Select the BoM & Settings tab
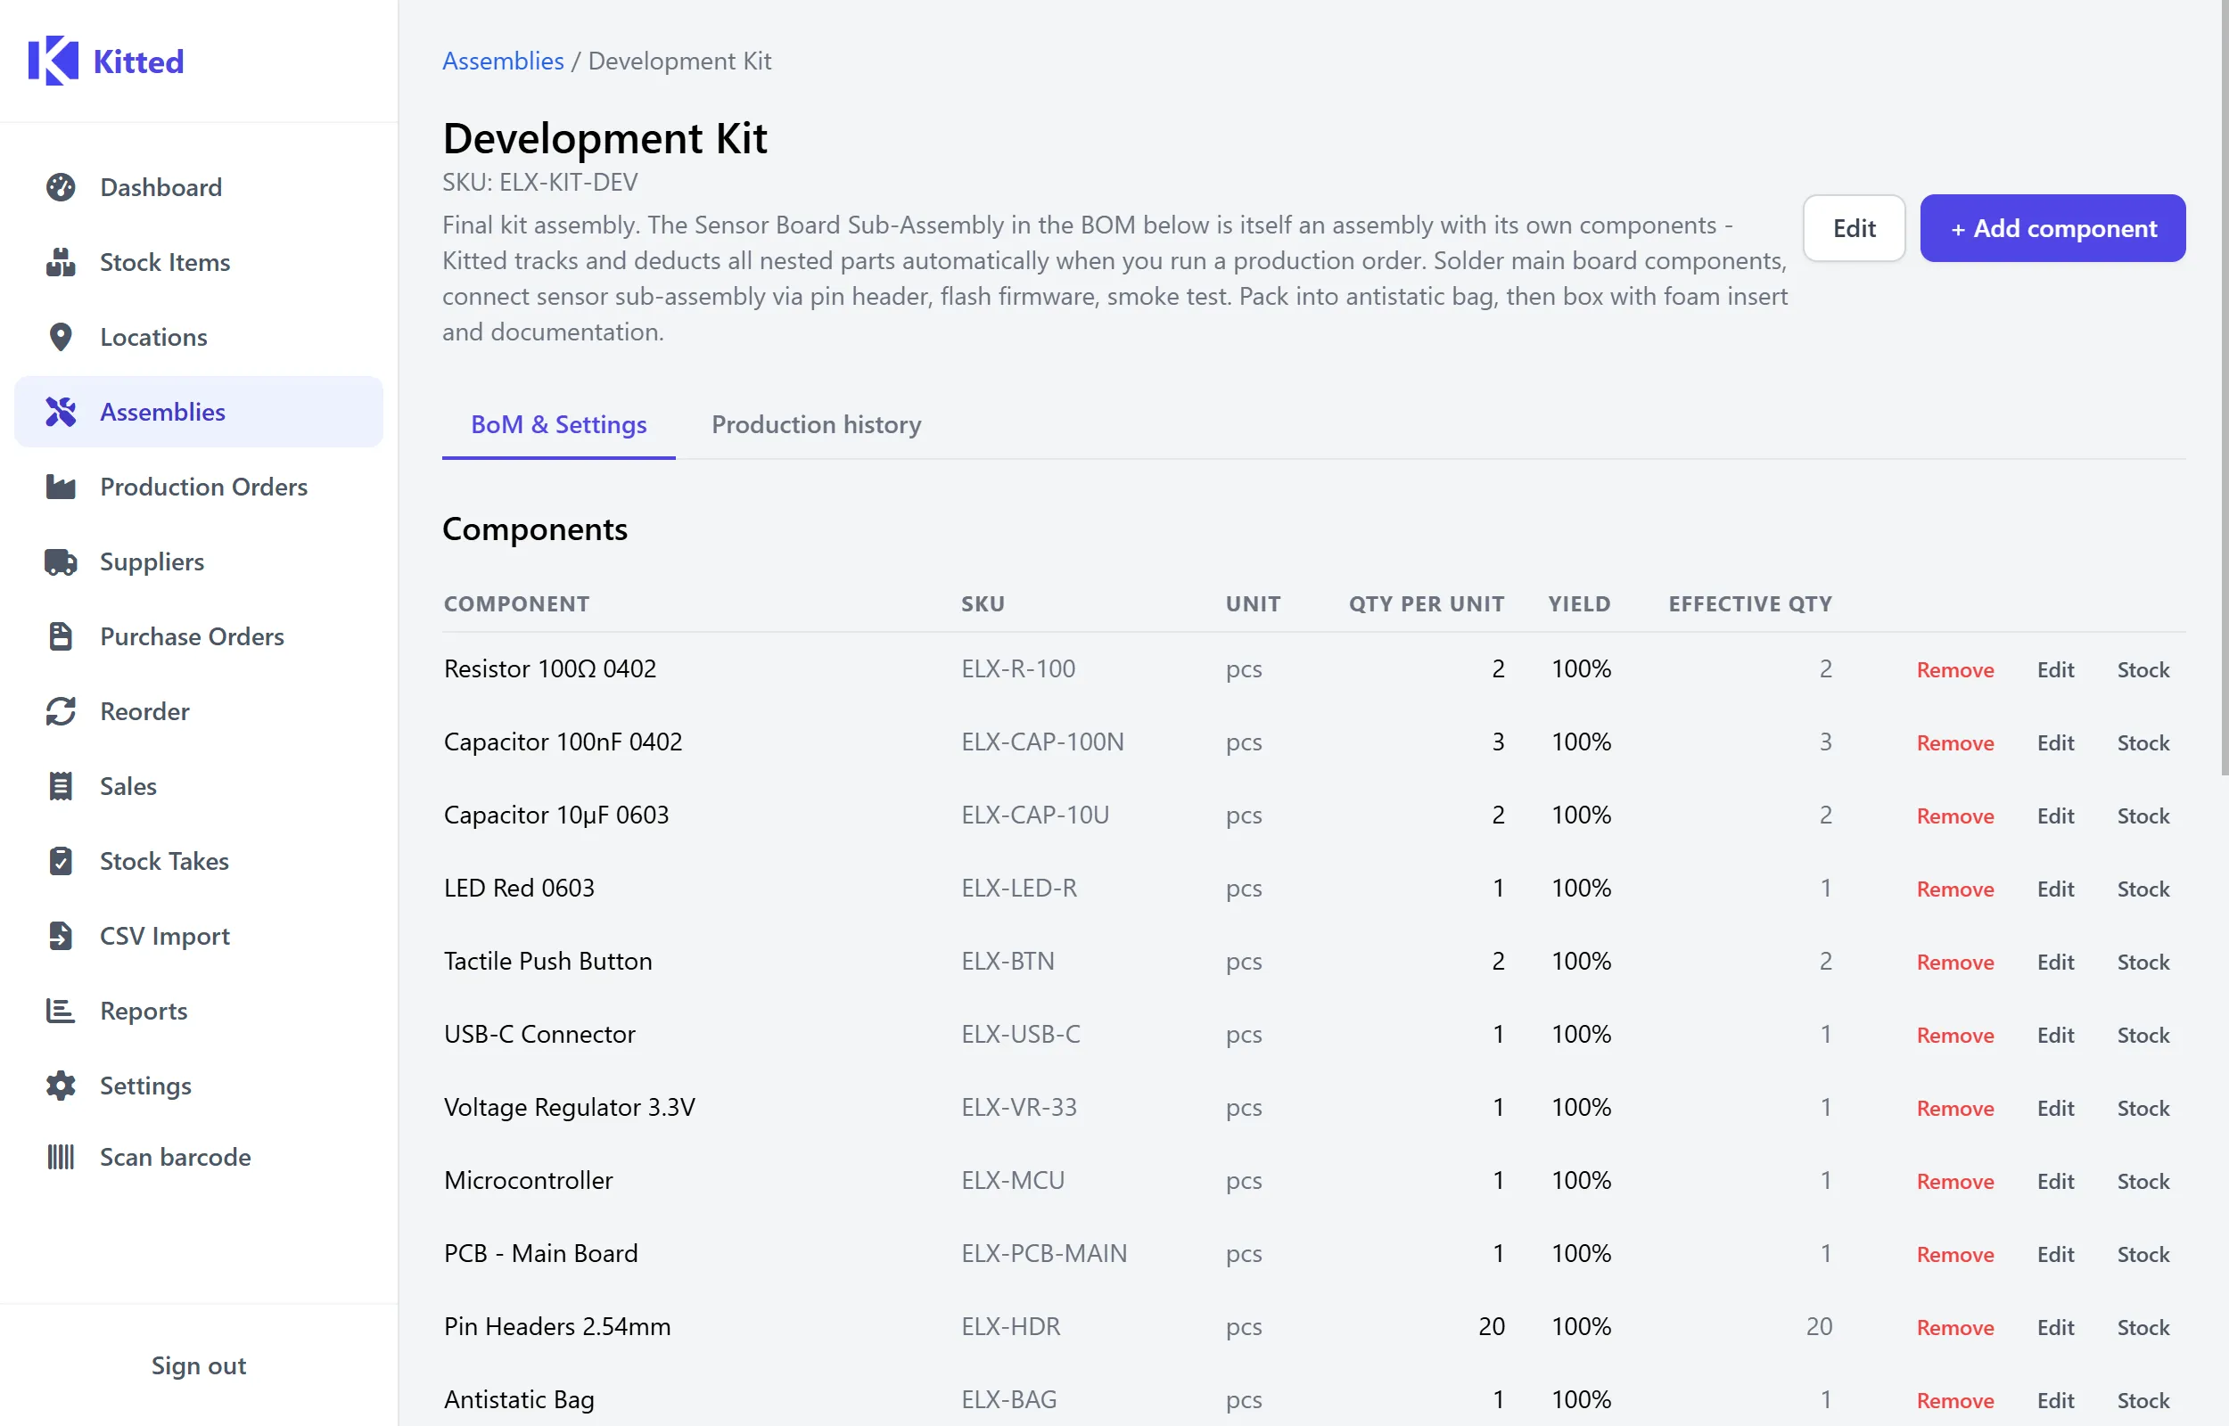This screenshot has width=2229, height=1426. tap(557, 424)
